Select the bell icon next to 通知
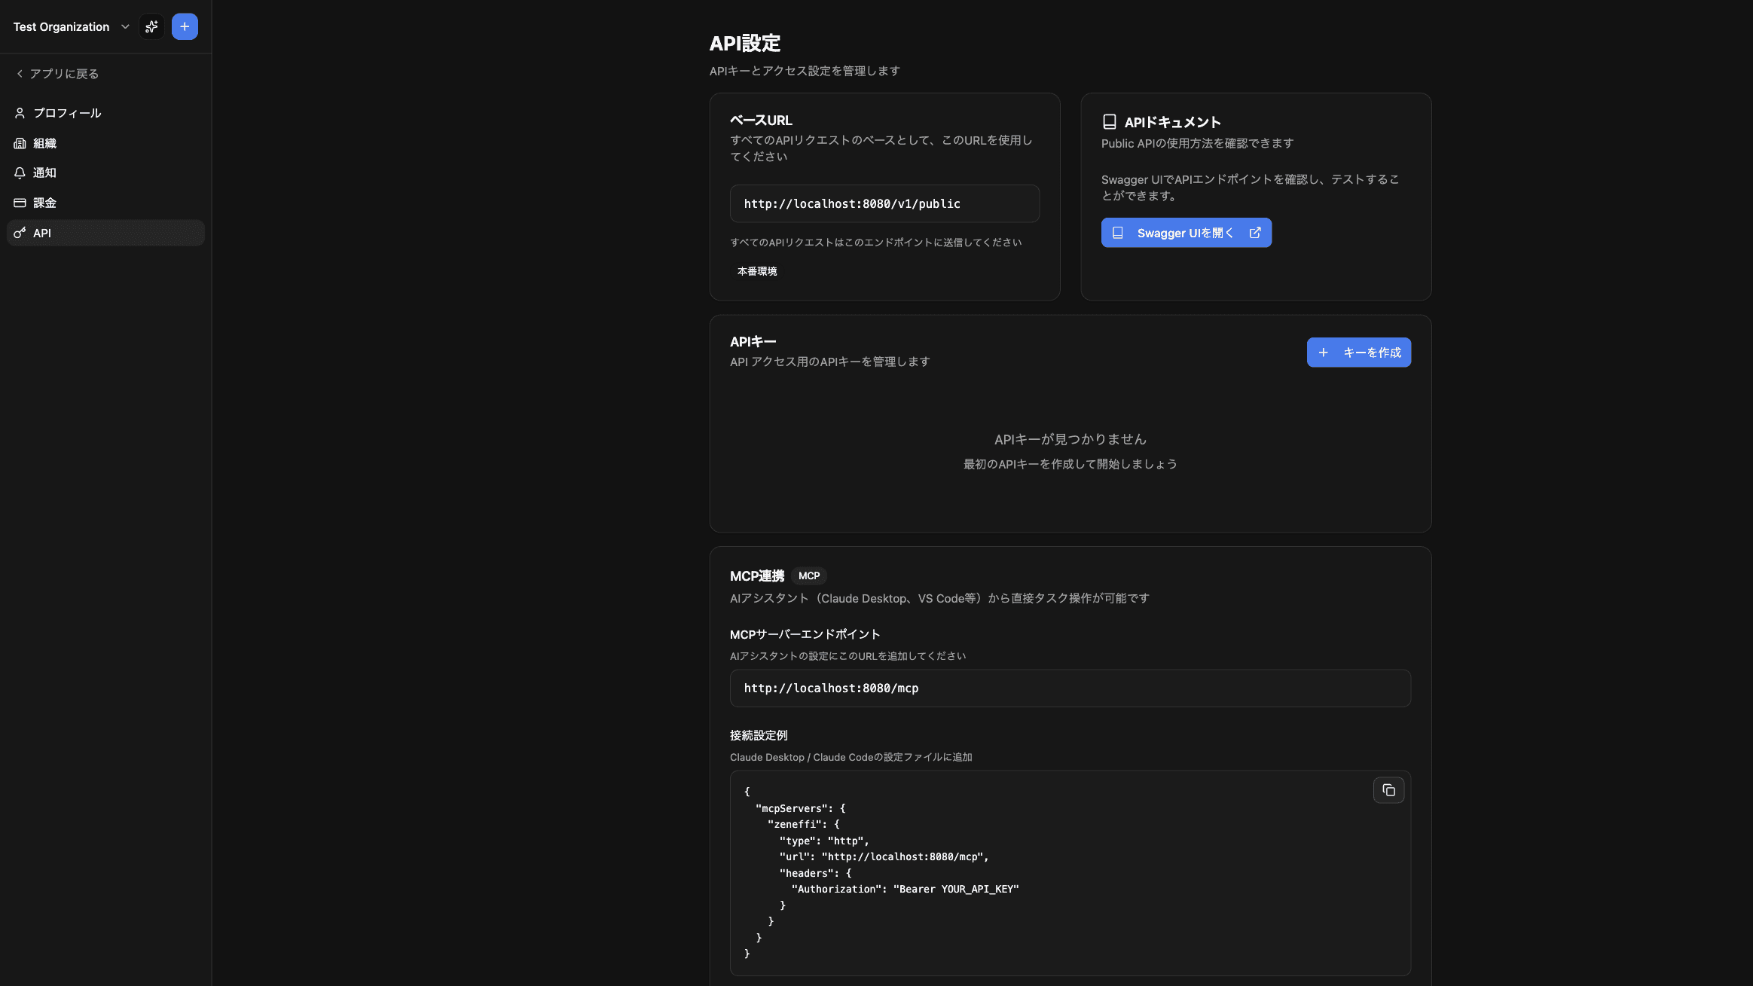Viewport: 1753px width, 986px height. coord(19,172)
